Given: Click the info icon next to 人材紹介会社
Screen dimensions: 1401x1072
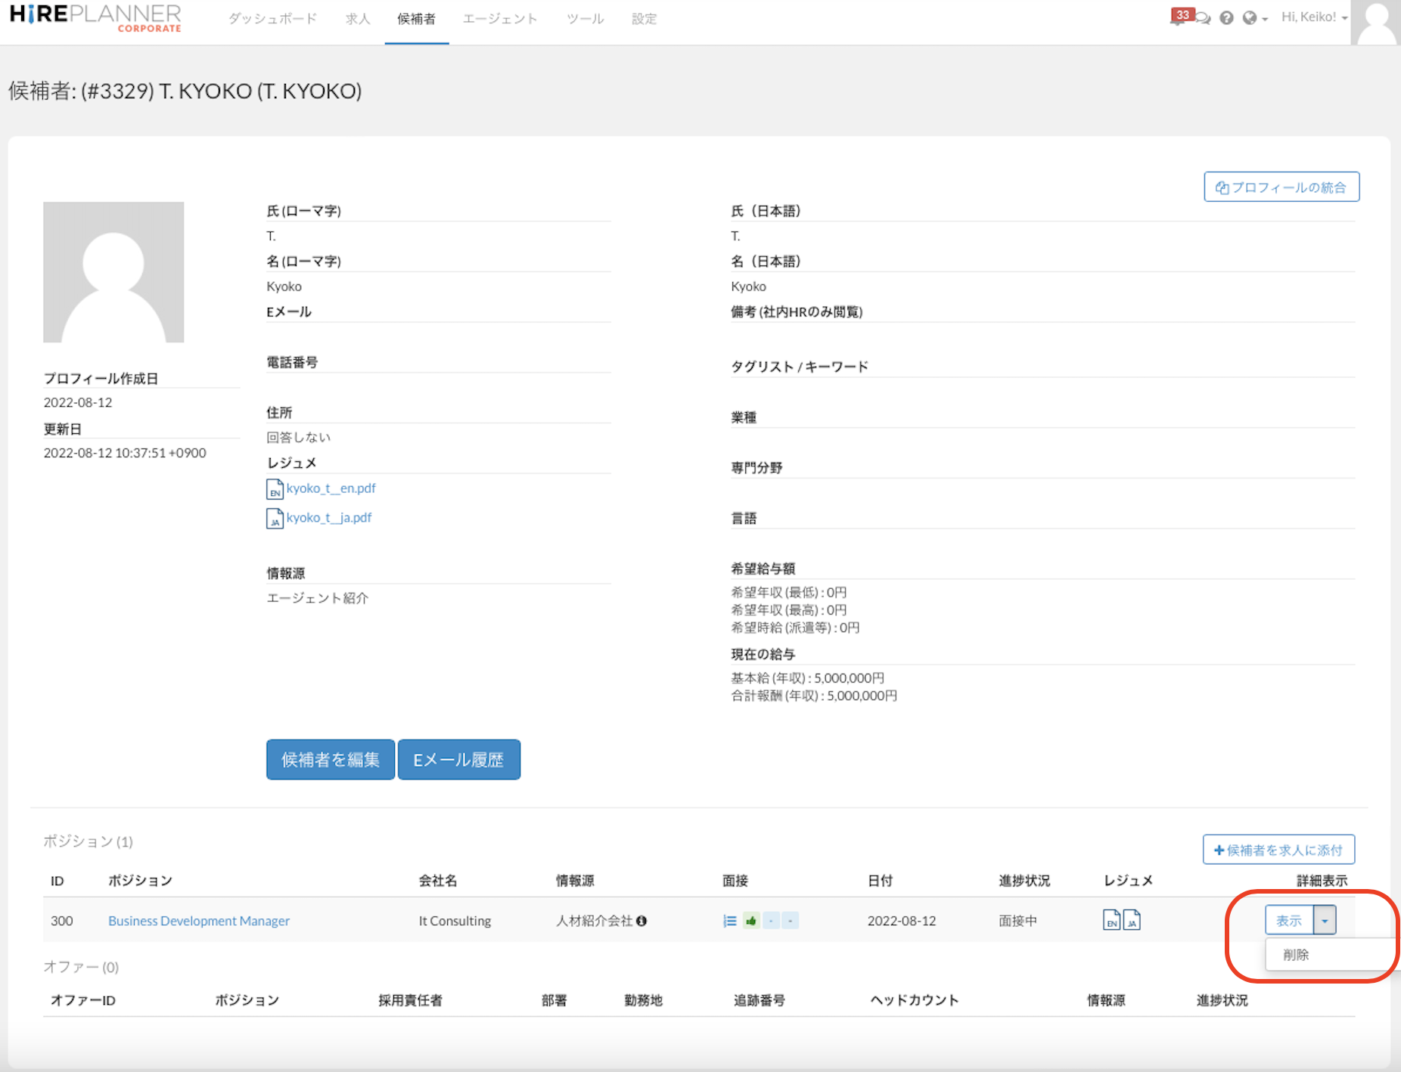Looking at the screenshot, I should 641,921.
